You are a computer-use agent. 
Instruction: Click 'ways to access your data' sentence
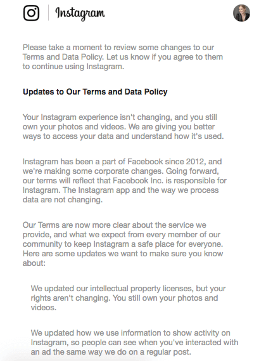pos(123,136)
